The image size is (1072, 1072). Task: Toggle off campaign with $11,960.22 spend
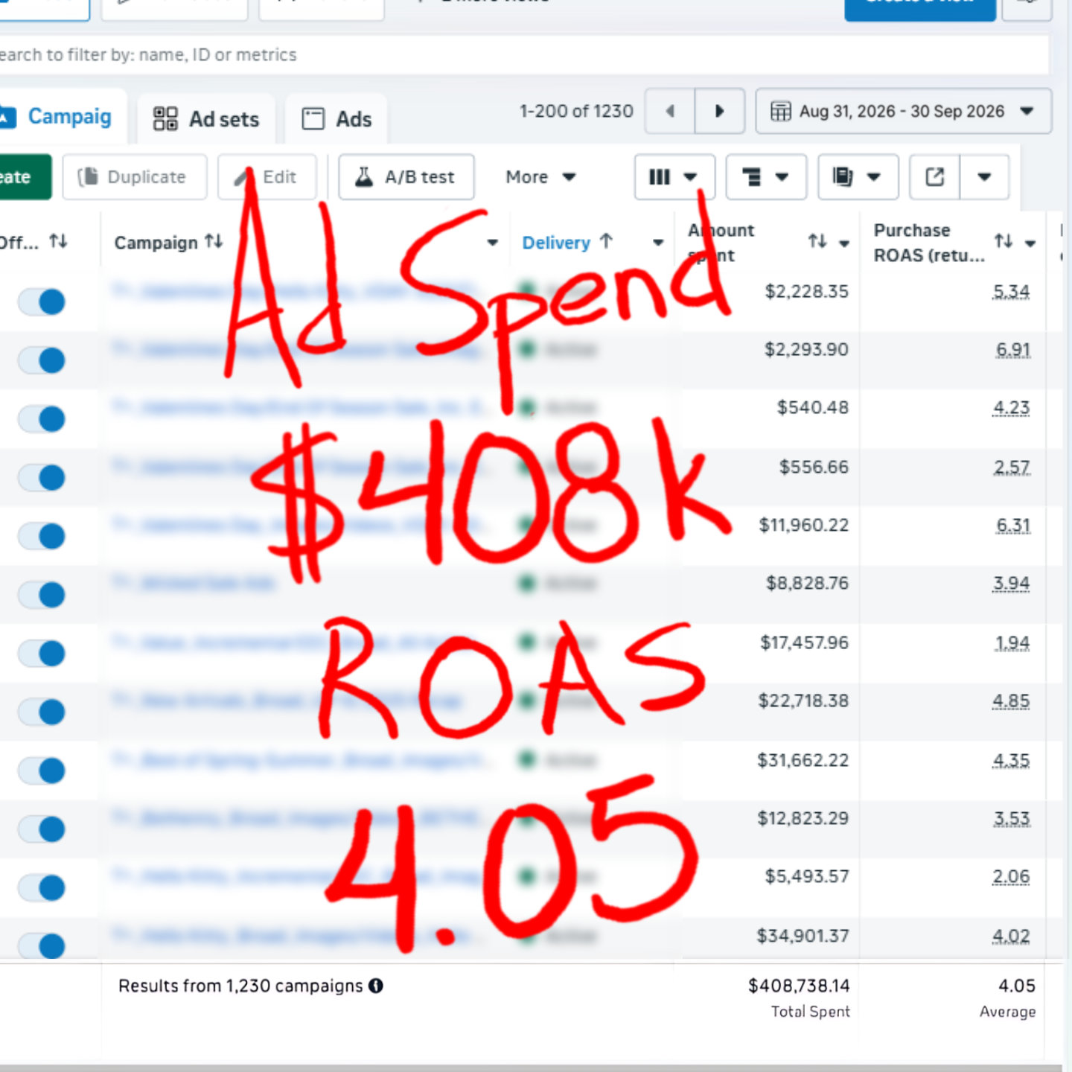[x=42, y=536]
